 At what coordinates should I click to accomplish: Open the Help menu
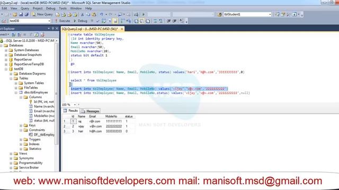pos(88,8)
